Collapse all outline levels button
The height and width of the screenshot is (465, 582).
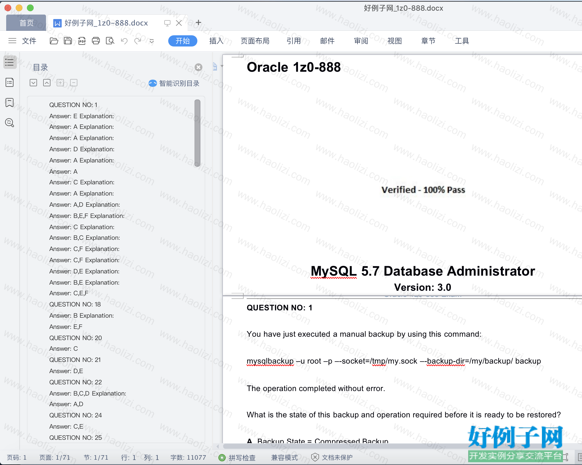(47, 83)
